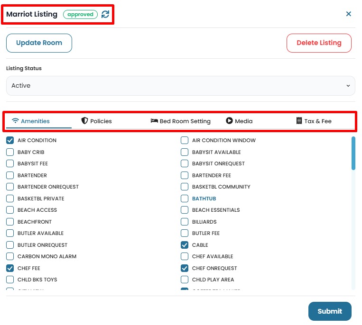Click the Amenities wifi icon
The height and width of the screenshot is (325, 362).
pos(15,121)
